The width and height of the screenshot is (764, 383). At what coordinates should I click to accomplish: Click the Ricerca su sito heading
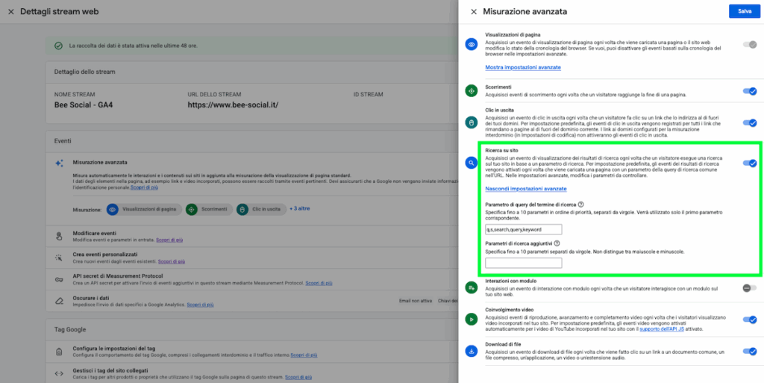pos(501,151)
